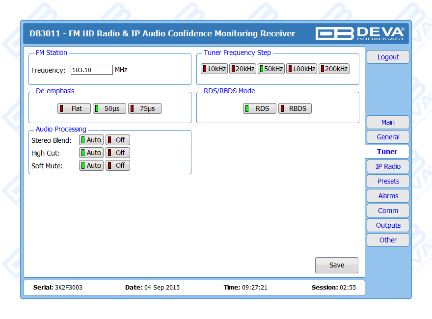Click the FM station Frequency field
432x319 pixels.
92,70
